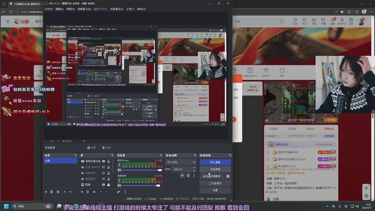Remove the selected scene with the 场景 panel trash icon

(52, 192)
